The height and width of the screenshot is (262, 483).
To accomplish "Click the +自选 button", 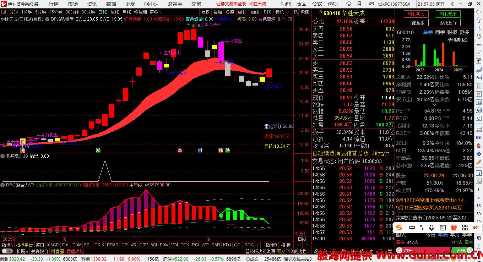I will [293, 12].
